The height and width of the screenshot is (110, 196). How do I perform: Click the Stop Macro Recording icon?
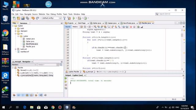[134, 27]
